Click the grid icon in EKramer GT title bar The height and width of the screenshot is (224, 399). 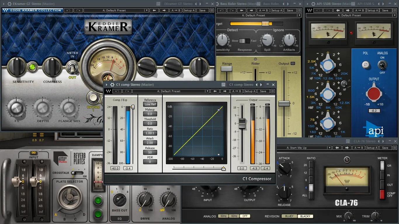(x=158, y=4)
